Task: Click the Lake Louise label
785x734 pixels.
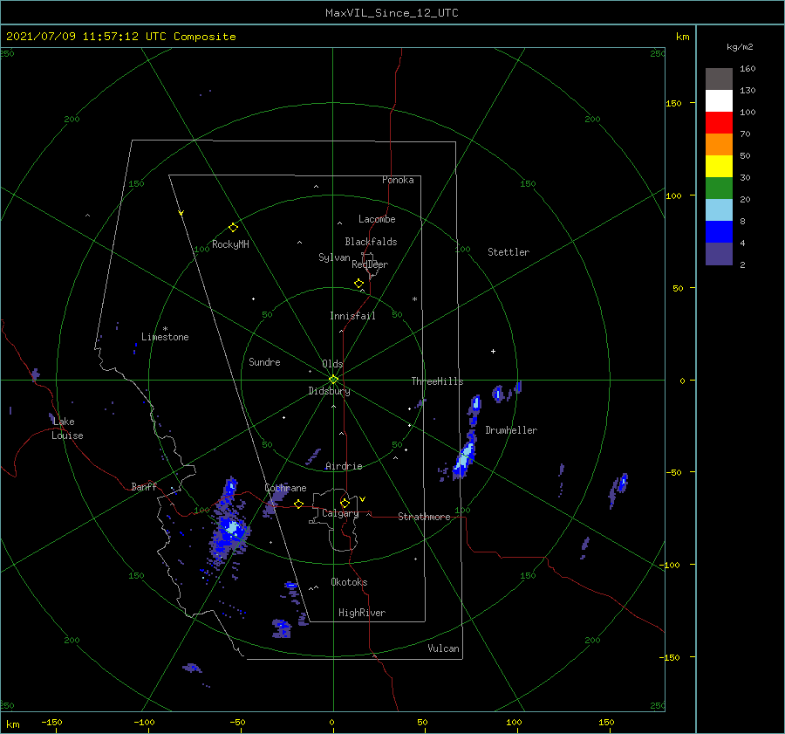Action: pos(67,429)
